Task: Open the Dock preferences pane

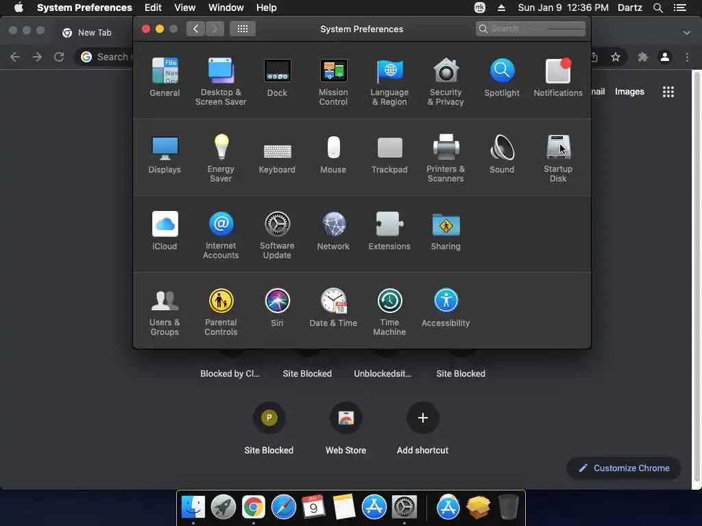Action: tap(277, 77)
